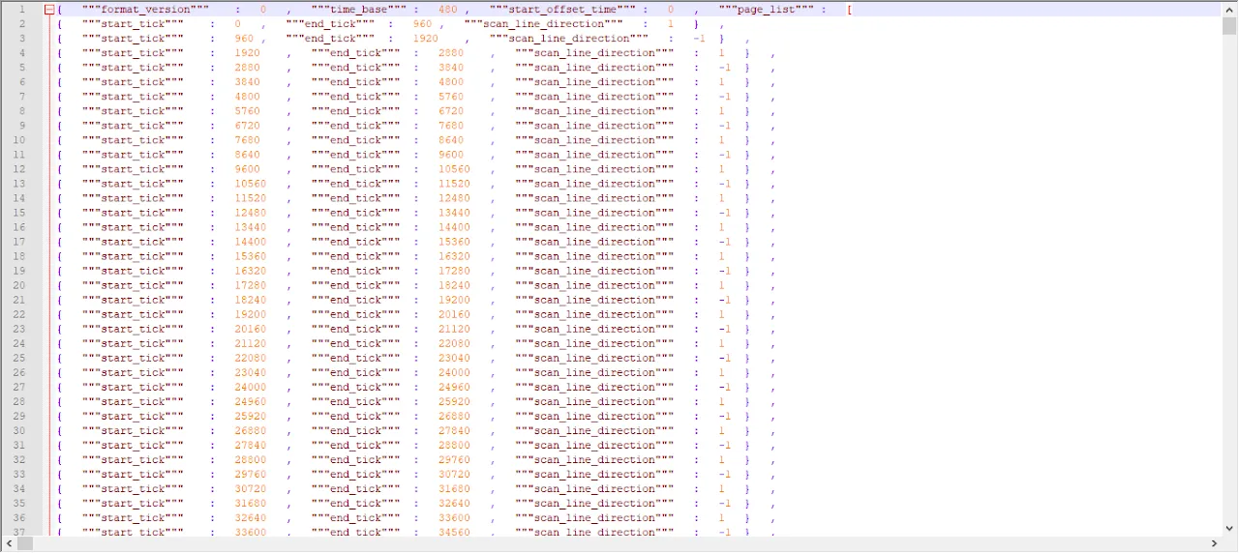Click the horizontal scrollbar right arrow
The width and height of the screenshot is (1239, 553).
click(x=1213, y=544)
